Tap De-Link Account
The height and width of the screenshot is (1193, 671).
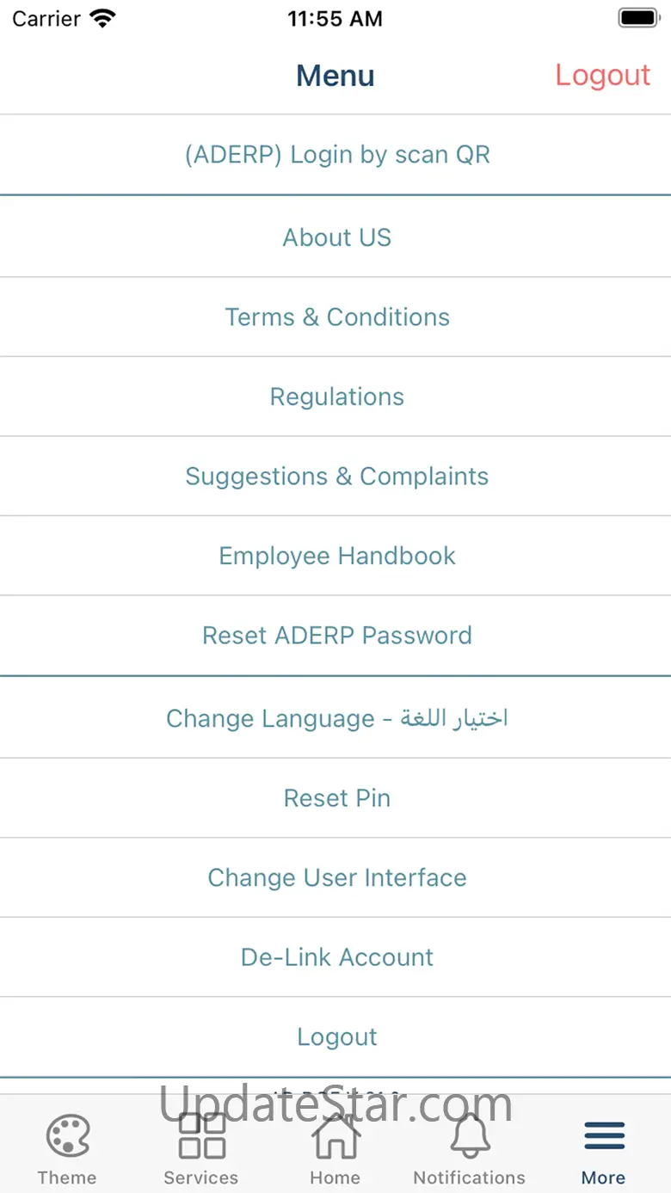pyautogui.click(x=337, y=957)
